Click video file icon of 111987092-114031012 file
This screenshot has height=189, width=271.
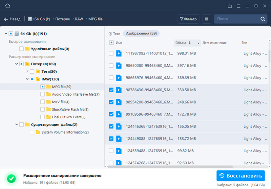coord(119,53)
